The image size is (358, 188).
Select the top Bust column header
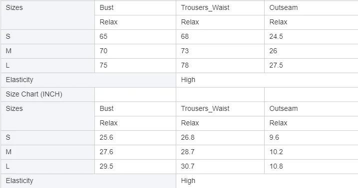coord(135,8)
